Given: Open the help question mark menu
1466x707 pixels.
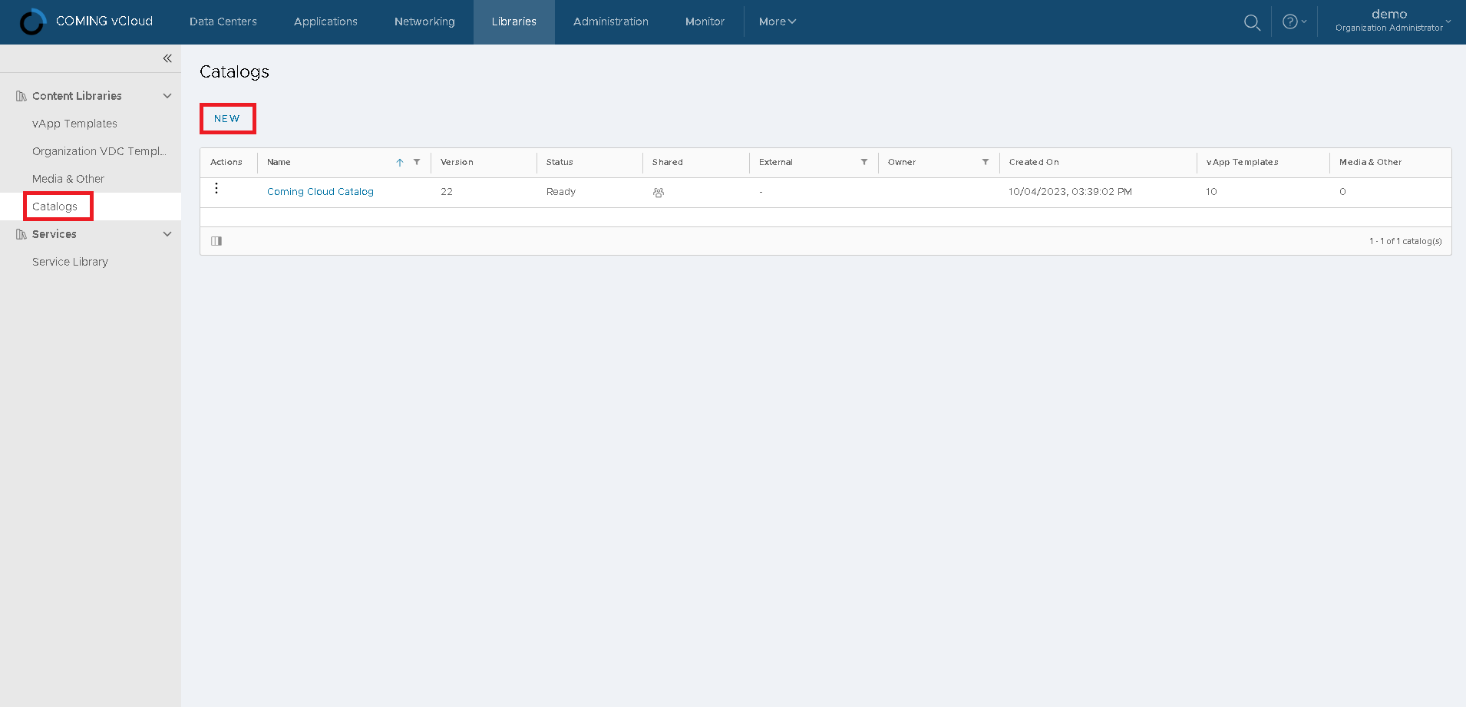Looking at the screenshot, I should [x=1293, y=22].
